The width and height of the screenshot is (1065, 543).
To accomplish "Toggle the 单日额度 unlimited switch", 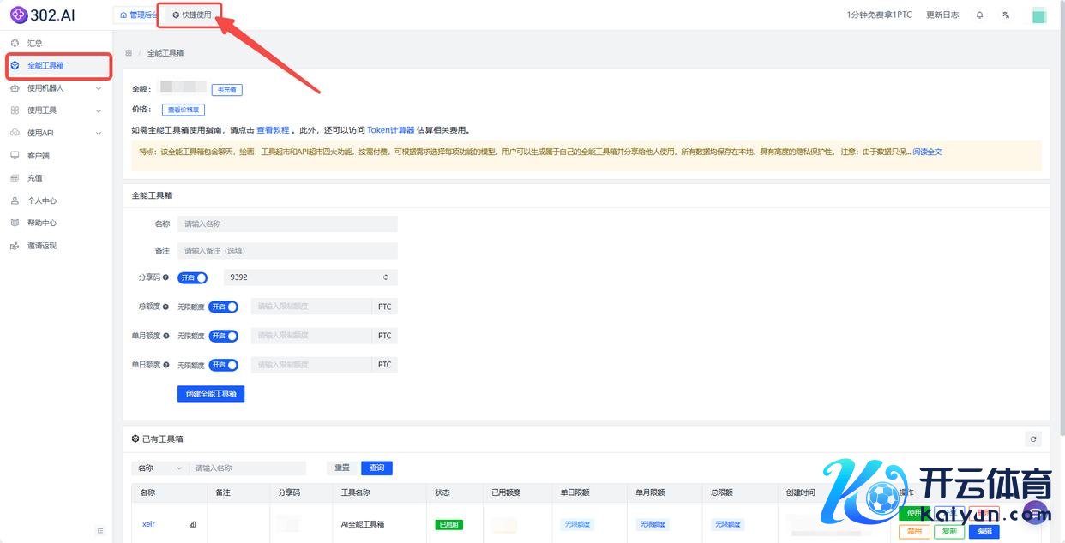I will (x=223, y=365).
